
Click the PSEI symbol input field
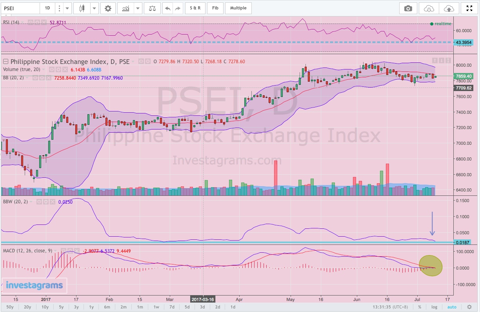click(20, 8)
